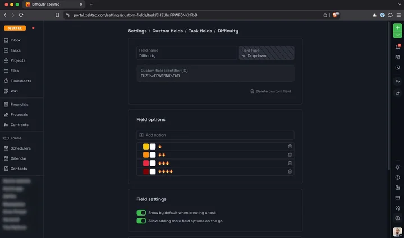Delete the two-flame option
Screen dimensions: 404x238
(290, 155)
